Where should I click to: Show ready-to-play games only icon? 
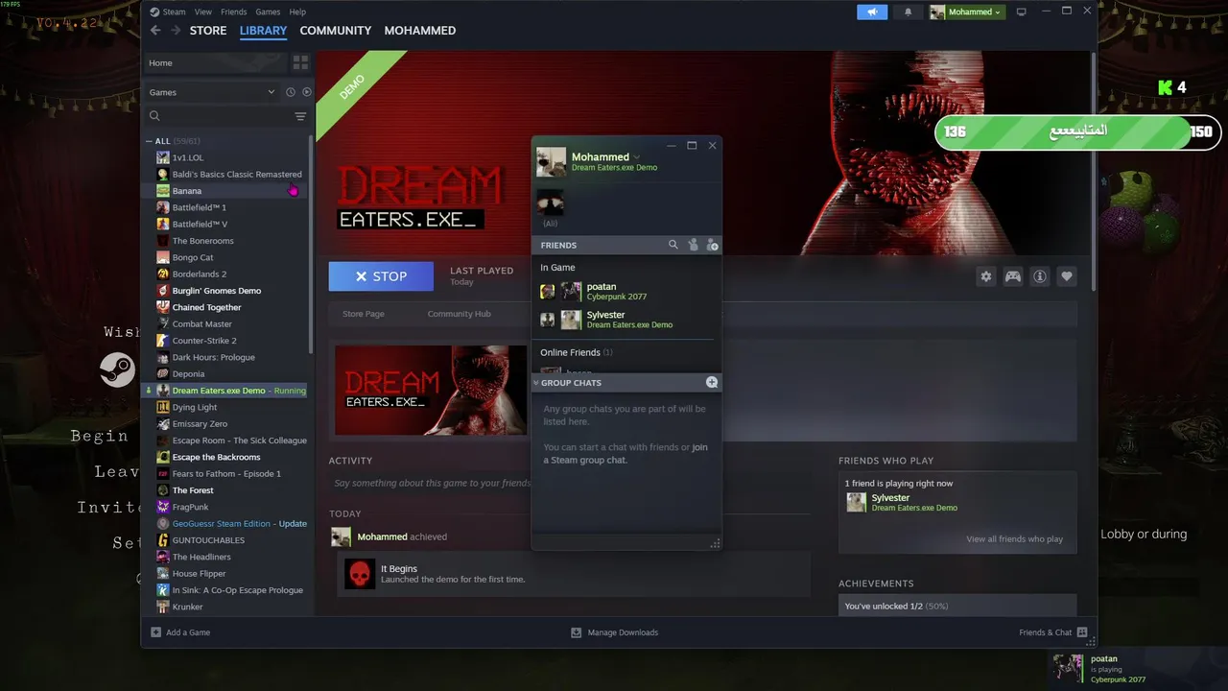(307, 92)
